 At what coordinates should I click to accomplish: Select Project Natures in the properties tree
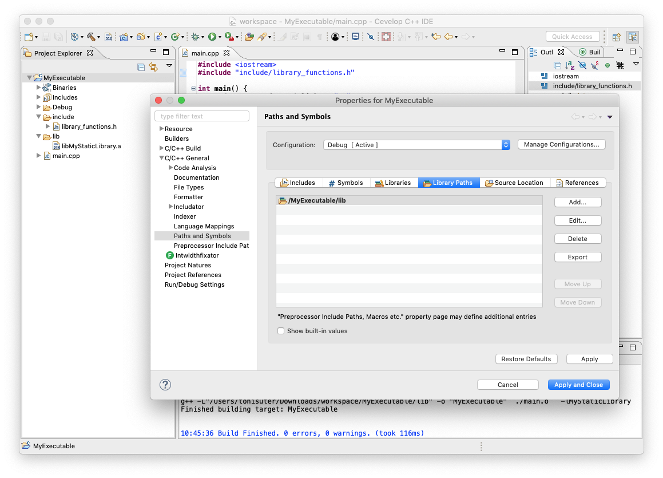click(188, 265)
